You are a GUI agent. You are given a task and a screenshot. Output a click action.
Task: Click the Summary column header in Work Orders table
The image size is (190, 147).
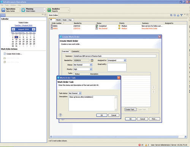tap(145, 23)
